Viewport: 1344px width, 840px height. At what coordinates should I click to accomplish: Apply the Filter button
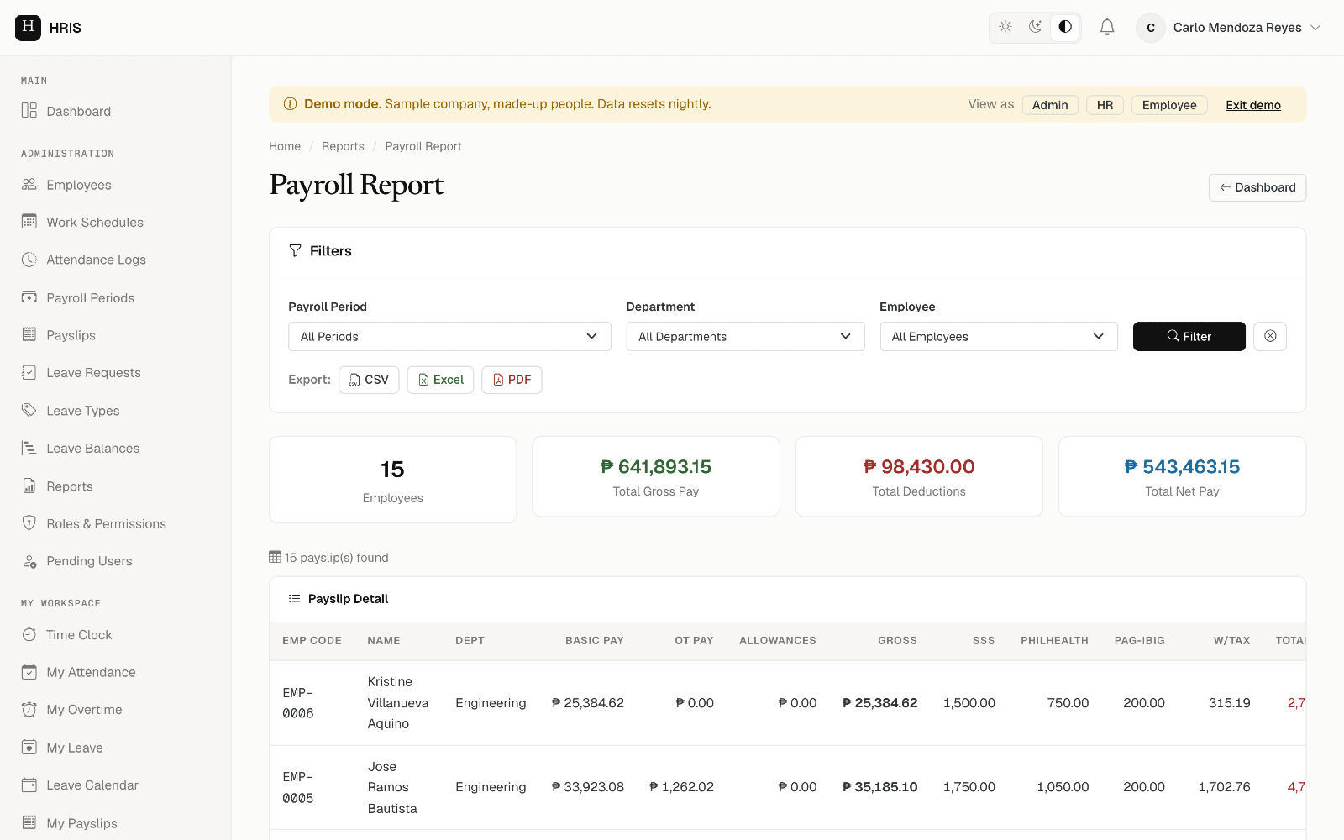[x=1189, y=337]
